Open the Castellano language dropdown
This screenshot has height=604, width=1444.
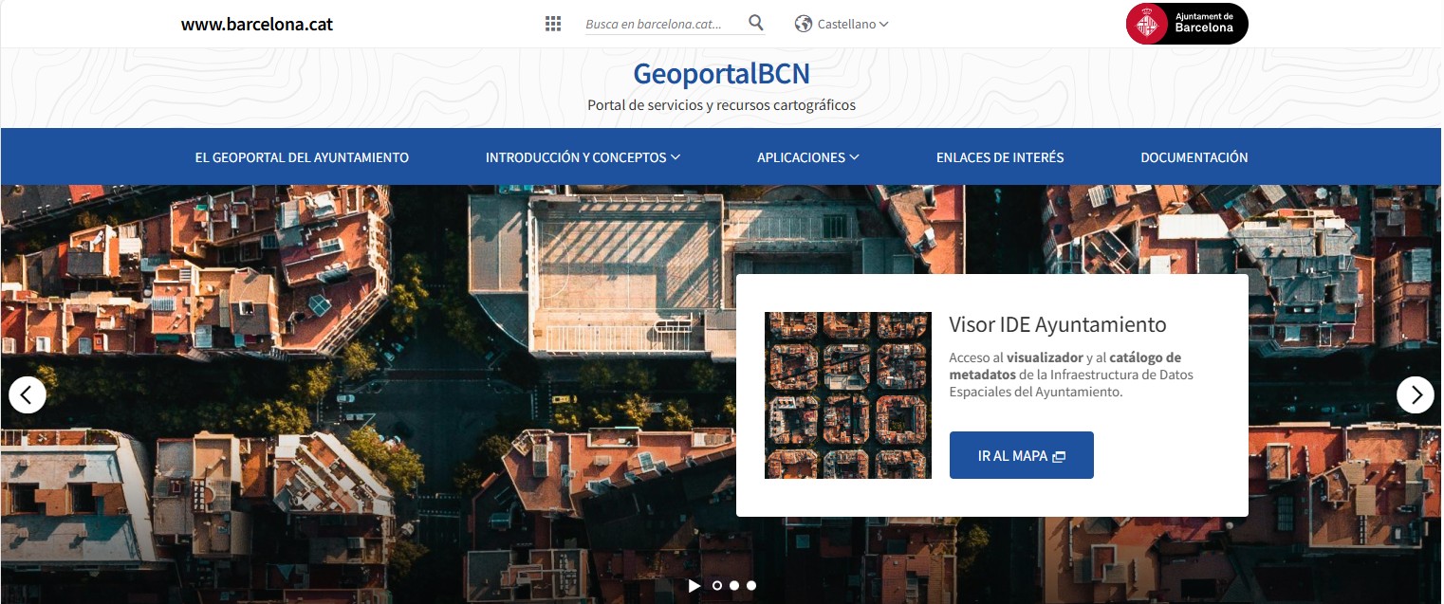tap(852, 24)
